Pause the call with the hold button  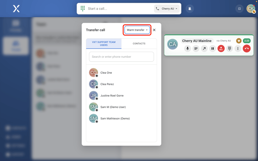point(213,49)
